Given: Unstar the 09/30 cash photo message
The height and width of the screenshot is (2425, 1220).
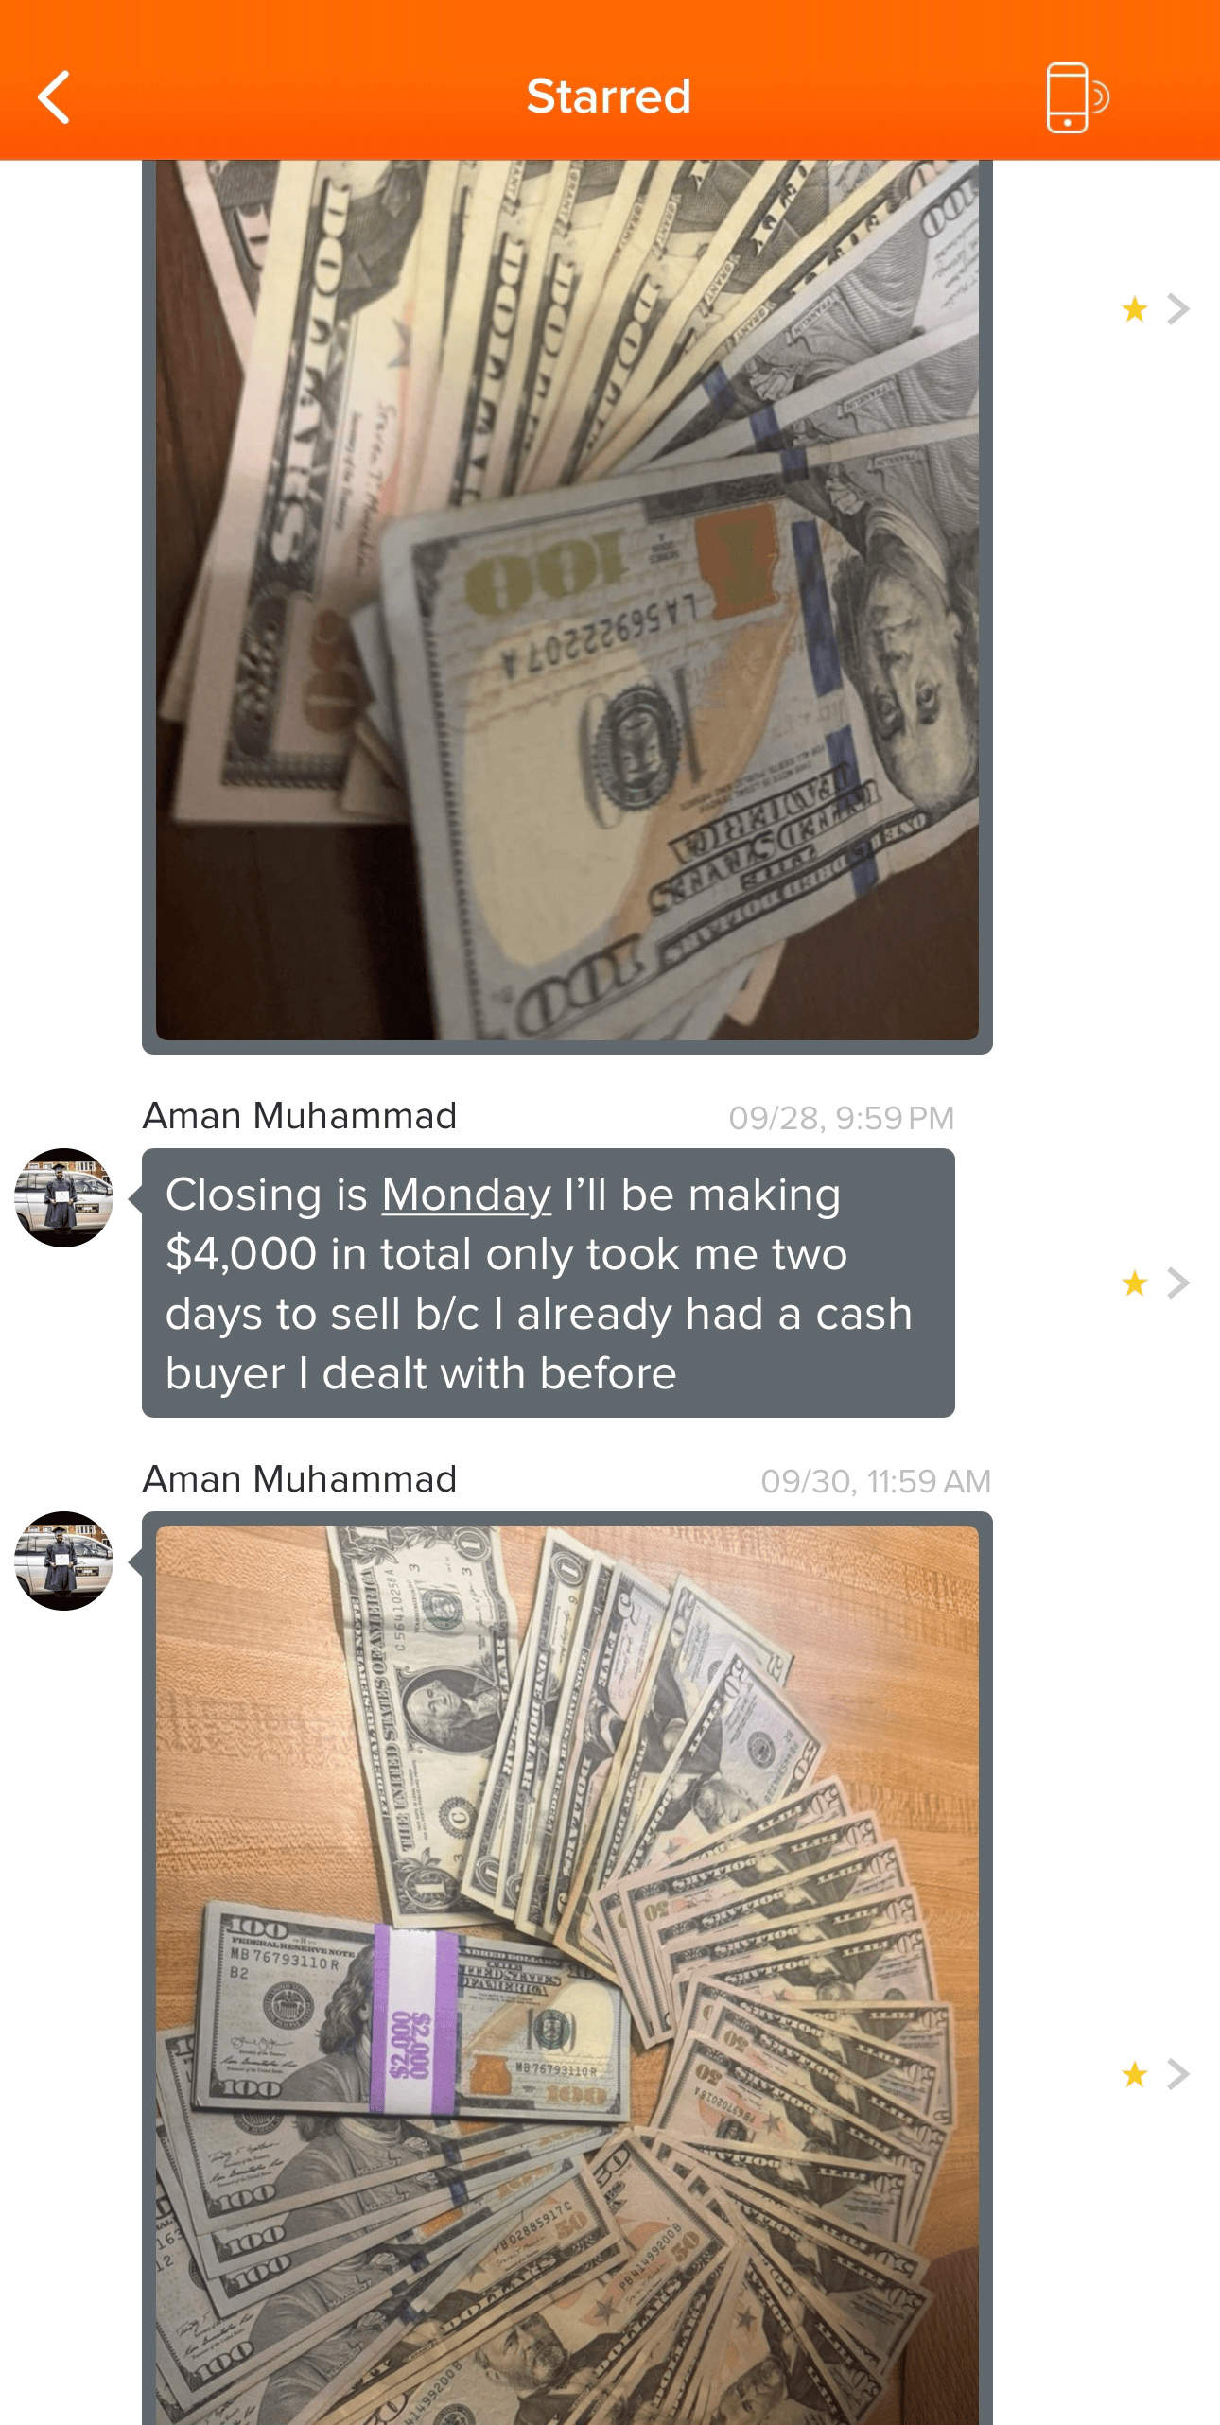Looking at the screenshot, I should (1135, 2074).
